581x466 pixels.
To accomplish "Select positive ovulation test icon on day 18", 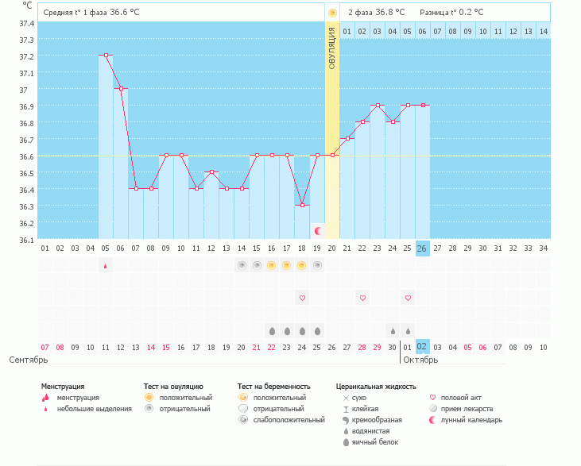I will point(302,265).
